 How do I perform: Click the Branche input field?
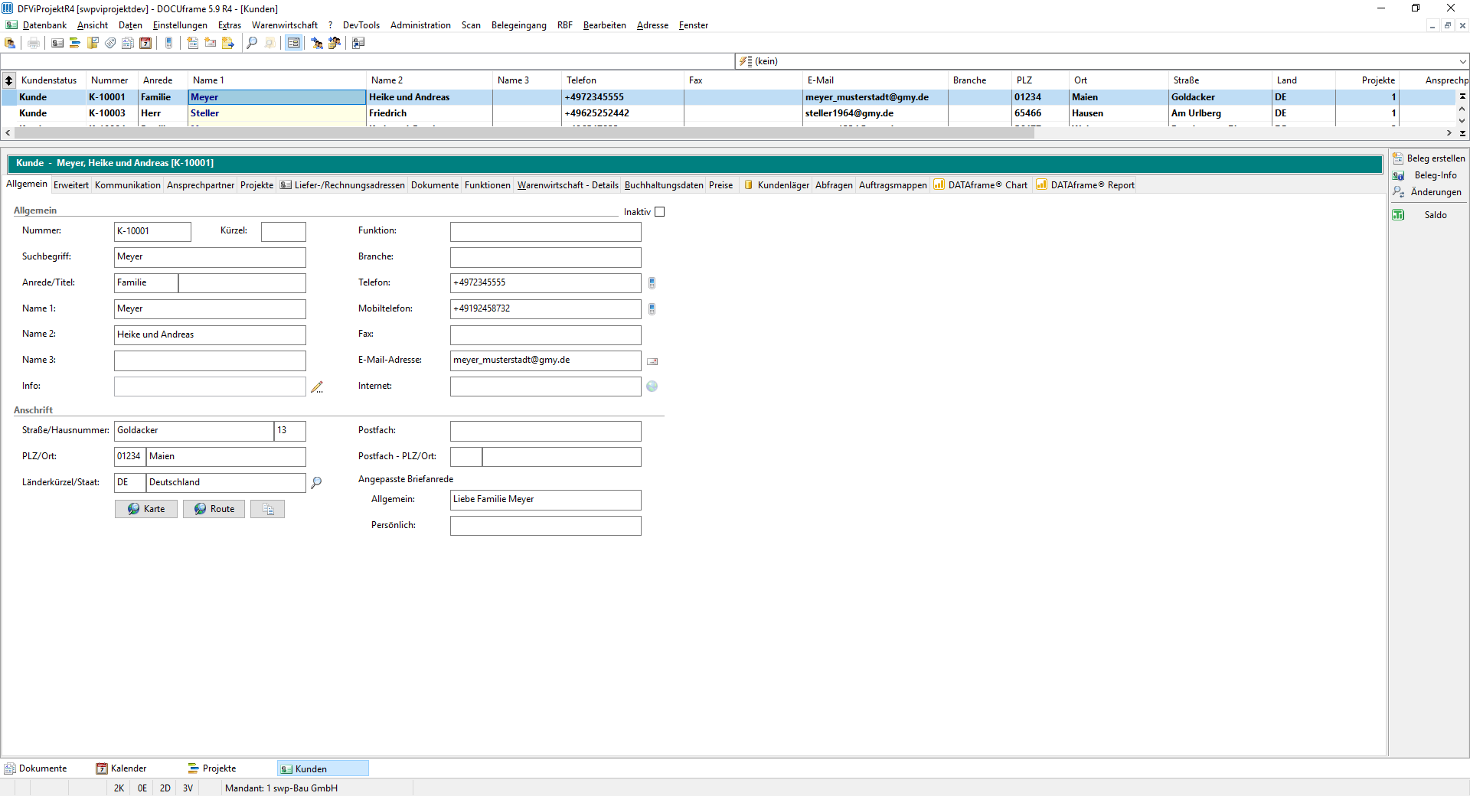click(546, 257)
